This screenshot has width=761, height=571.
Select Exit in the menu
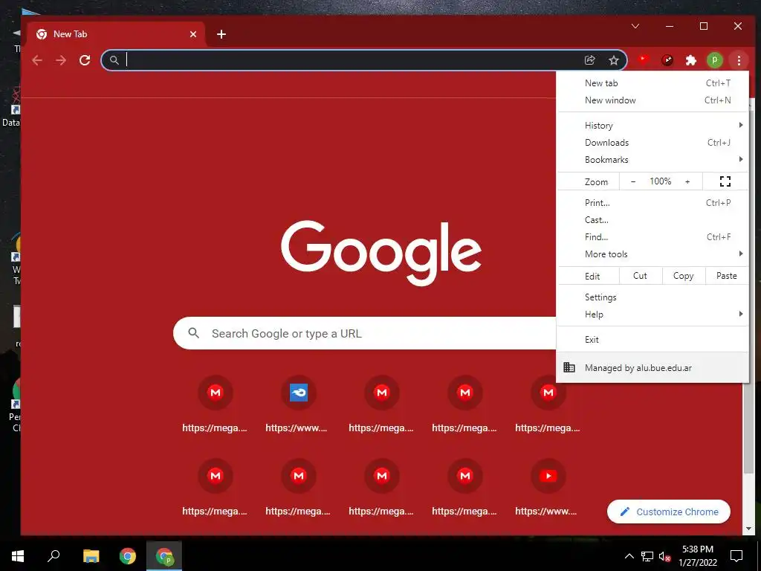[x=652, y=339]
